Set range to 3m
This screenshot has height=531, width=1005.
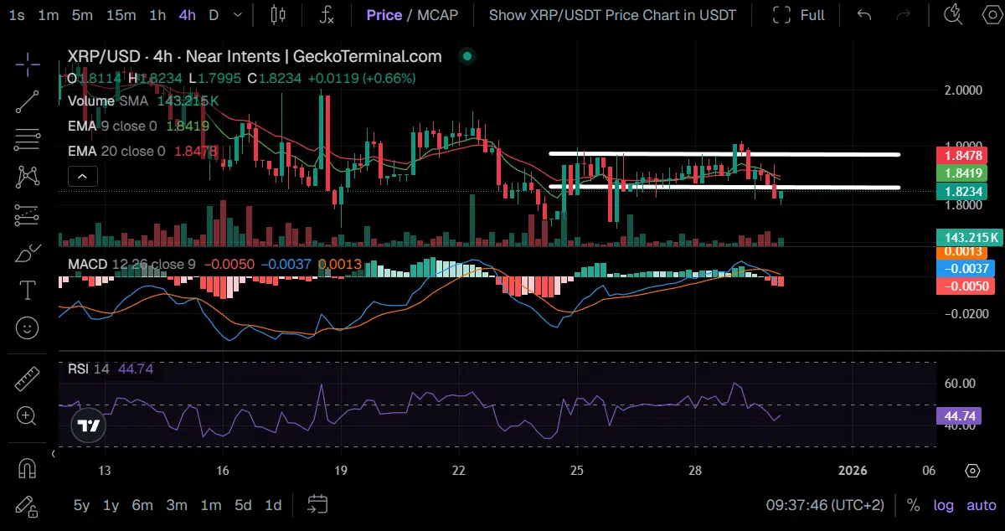coord(177,505)
